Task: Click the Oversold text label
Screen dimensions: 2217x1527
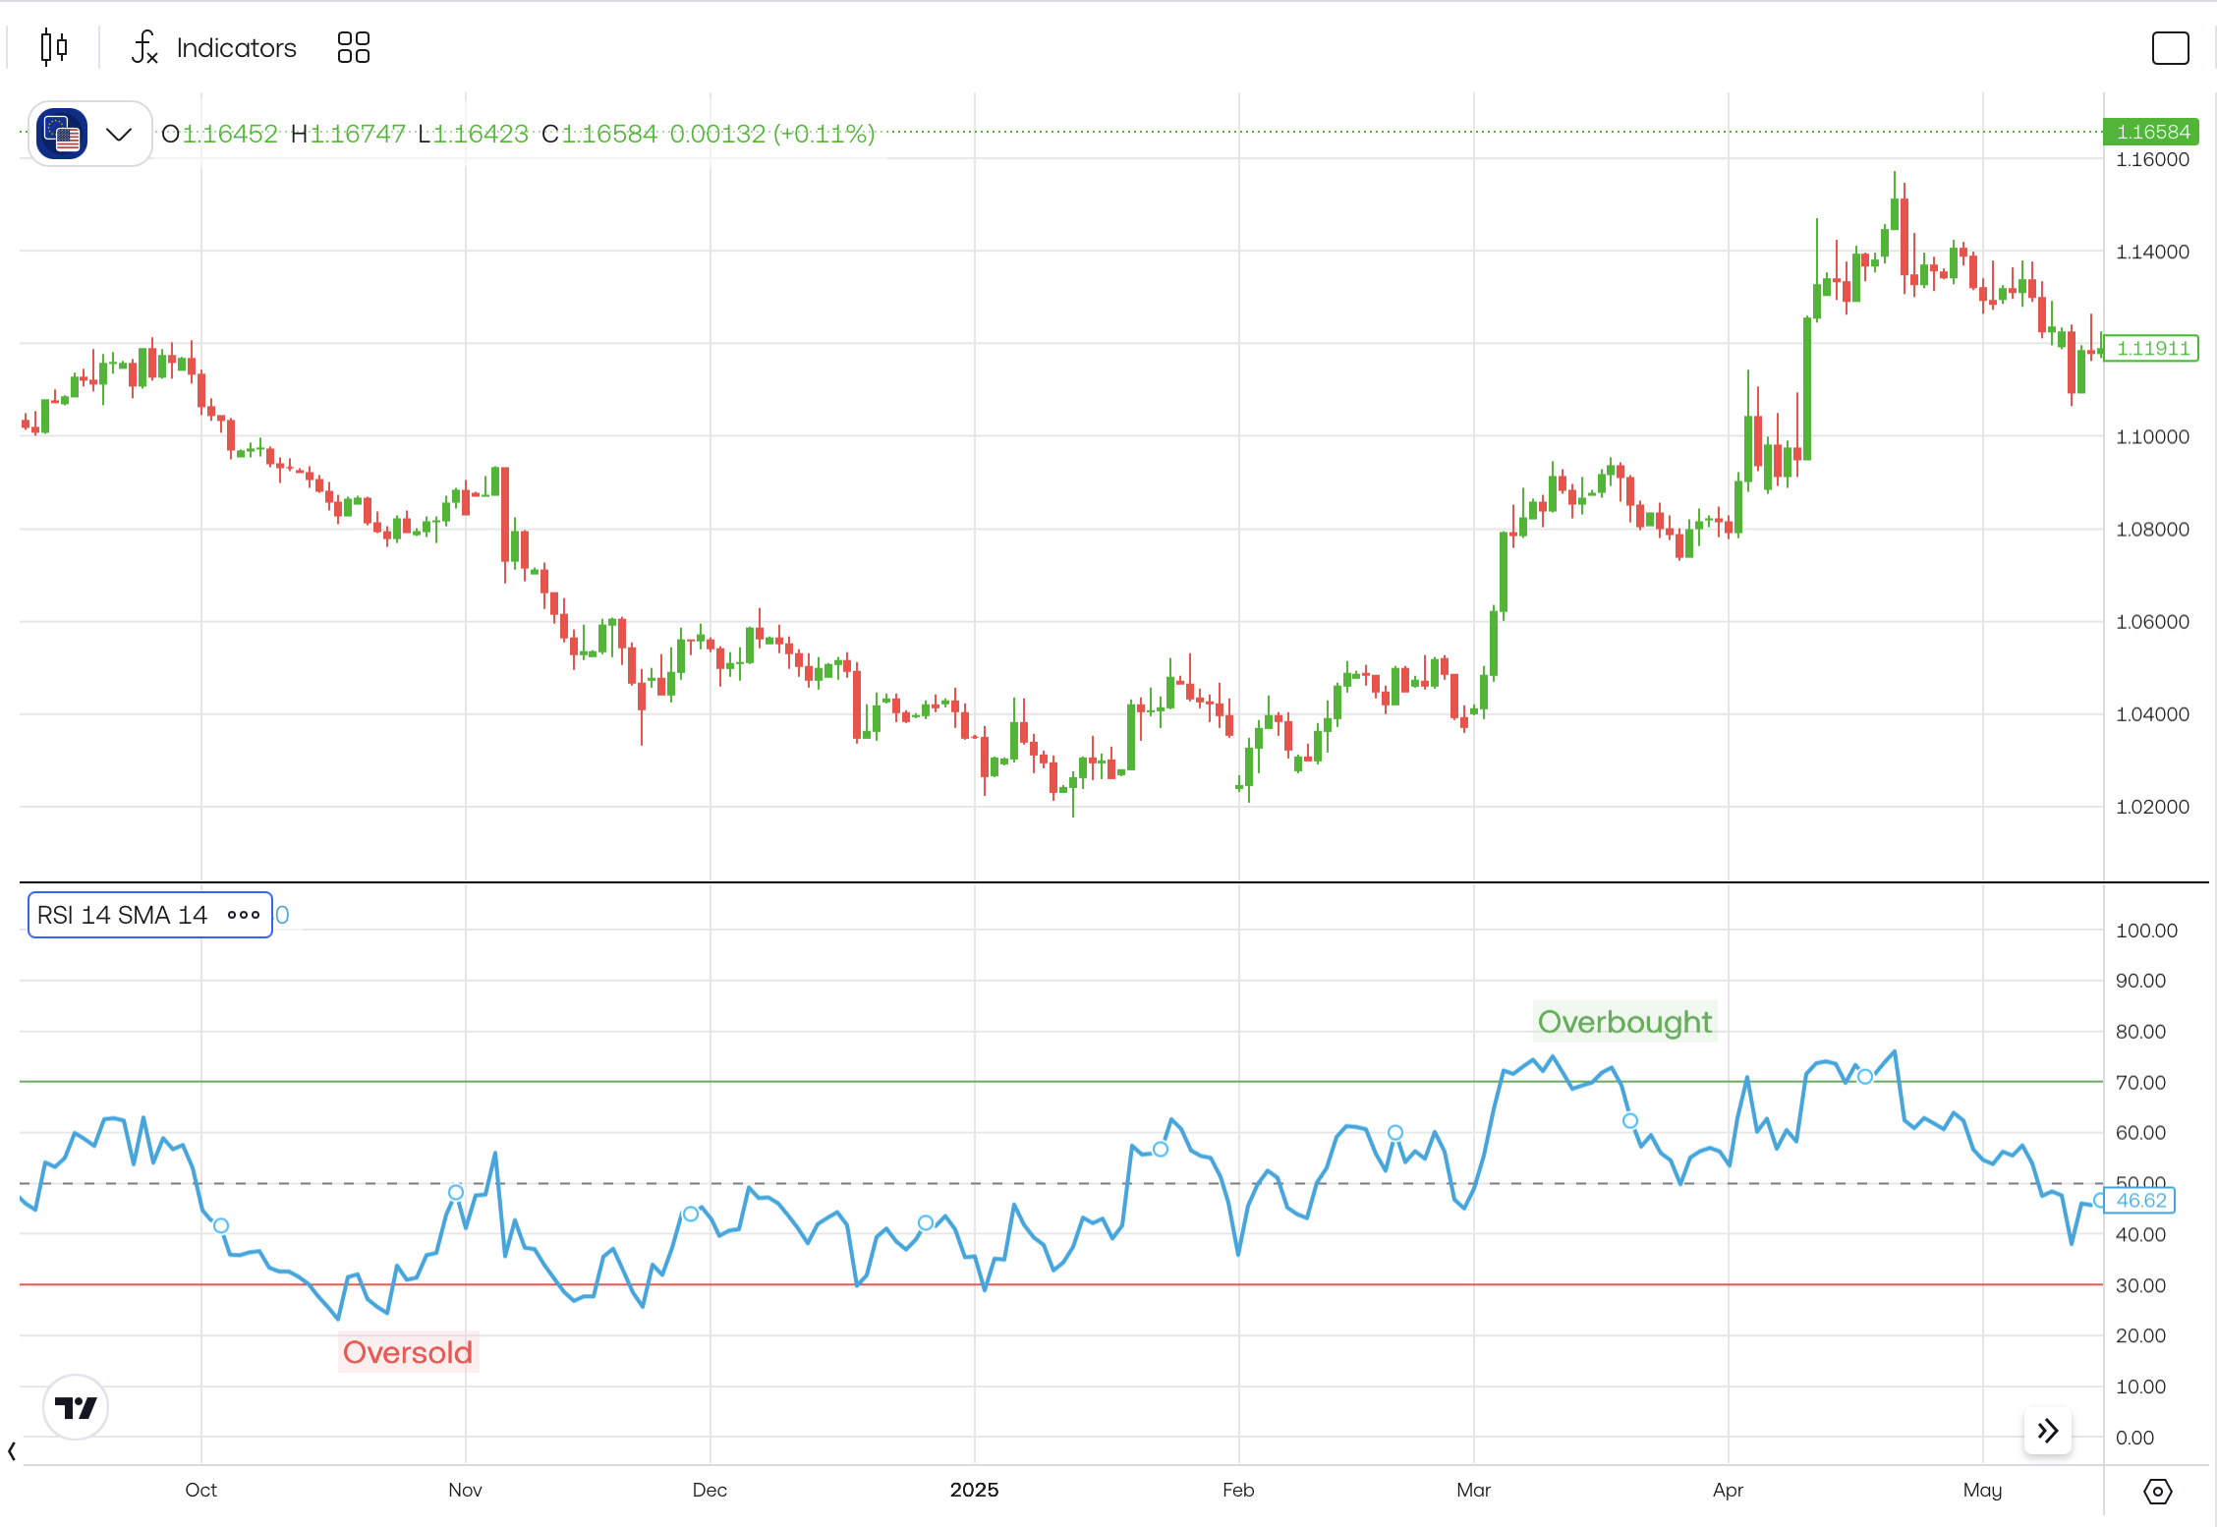Action: (408, 1353)
